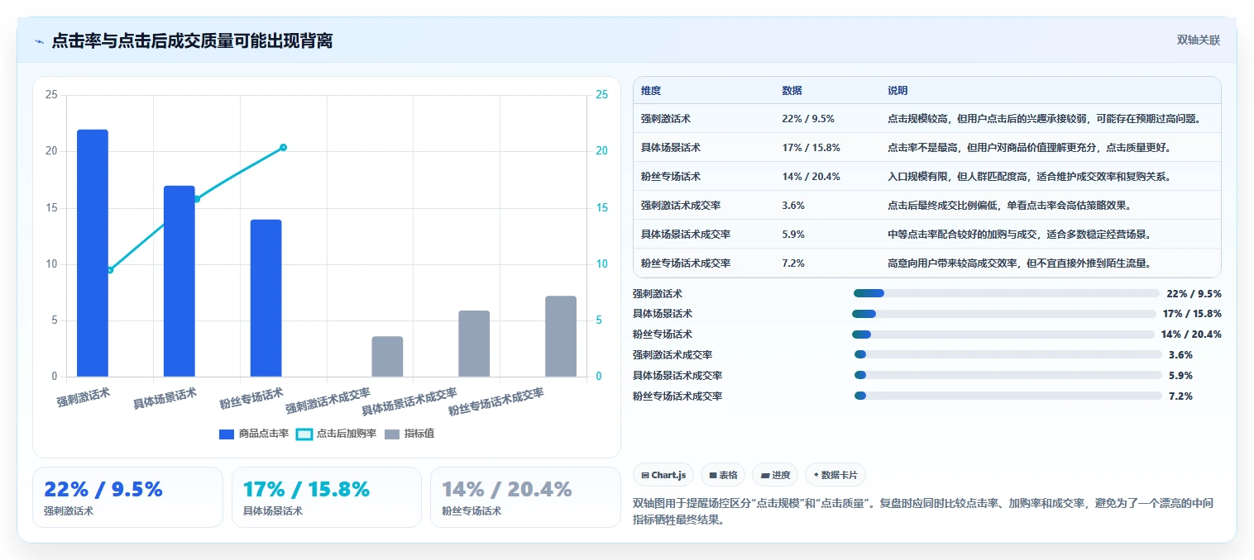This screenshot has height=560, width=1254.
Task: Click the lowest line point near value 9.5
Action: click(x=109, y=270)
